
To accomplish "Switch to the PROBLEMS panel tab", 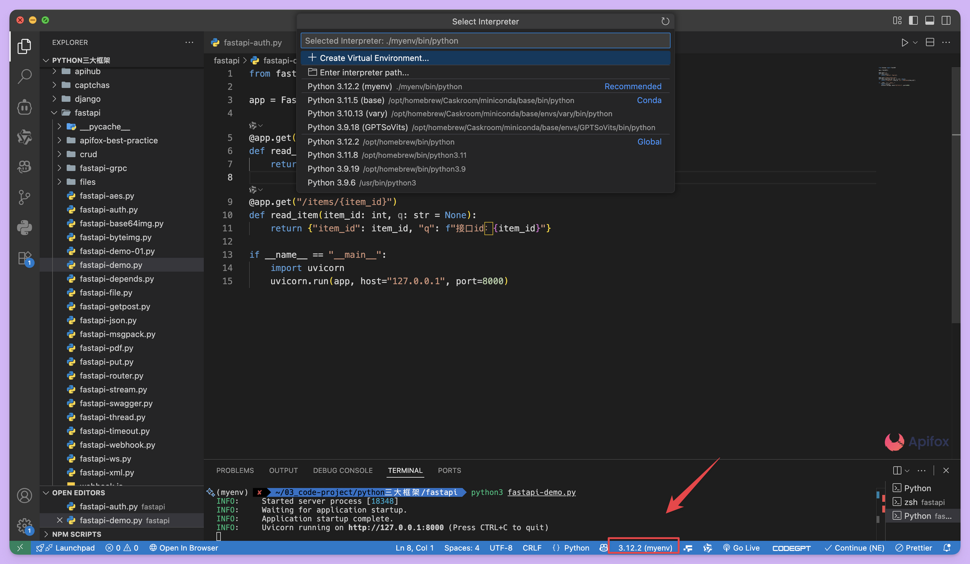I will (235, 470).
